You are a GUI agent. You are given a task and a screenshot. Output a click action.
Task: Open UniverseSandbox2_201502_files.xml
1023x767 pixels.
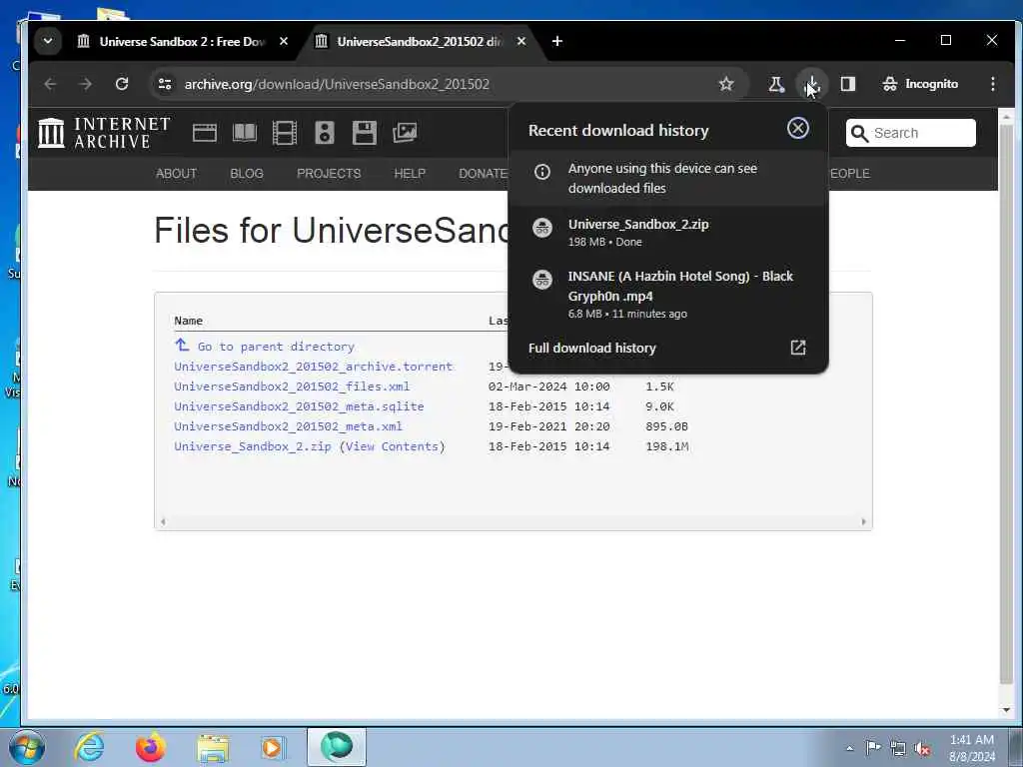pyautogui.click(x=292, y=386)
